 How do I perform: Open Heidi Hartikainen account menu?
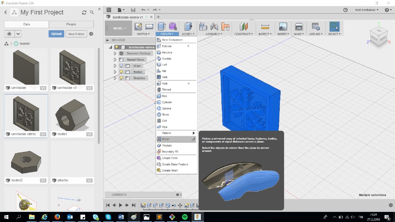tap(366, 10)
